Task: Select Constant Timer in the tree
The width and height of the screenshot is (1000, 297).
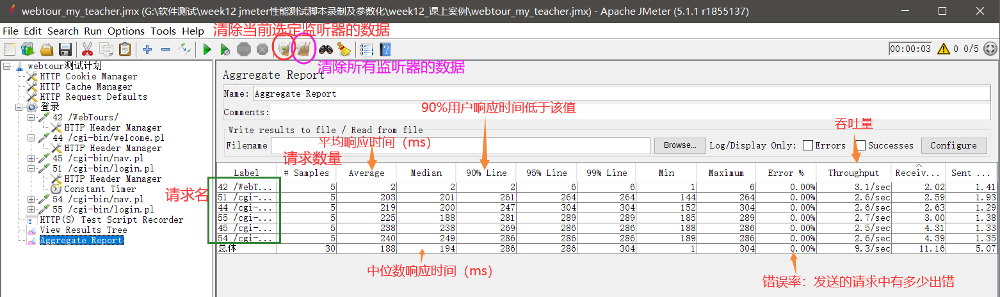Action: coord(100,189)
